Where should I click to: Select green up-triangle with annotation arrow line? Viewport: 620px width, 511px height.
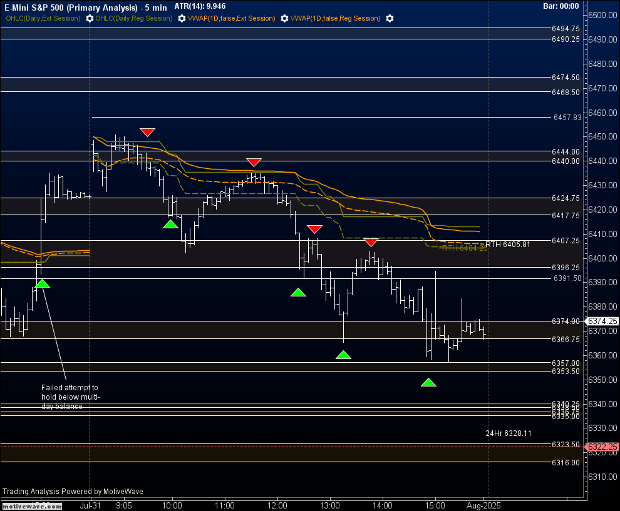[43, 283]
